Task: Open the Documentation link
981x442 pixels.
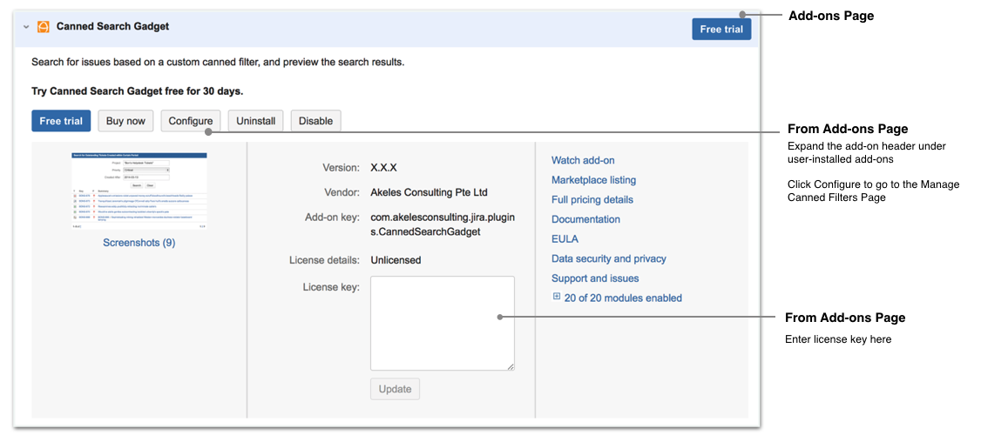Action: 585,219
